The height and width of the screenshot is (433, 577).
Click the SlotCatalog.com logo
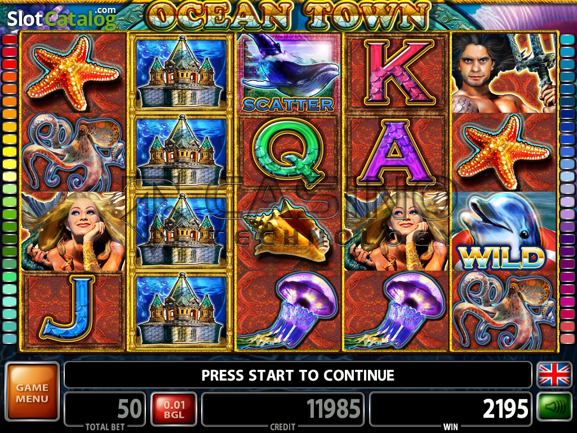tap(62, 19)
